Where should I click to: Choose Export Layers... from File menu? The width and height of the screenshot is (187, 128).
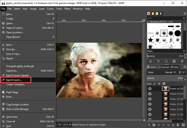point(28,80)
